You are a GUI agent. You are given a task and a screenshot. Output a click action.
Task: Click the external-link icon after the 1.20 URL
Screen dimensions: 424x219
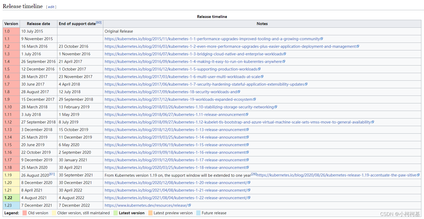tap(249, 183)
